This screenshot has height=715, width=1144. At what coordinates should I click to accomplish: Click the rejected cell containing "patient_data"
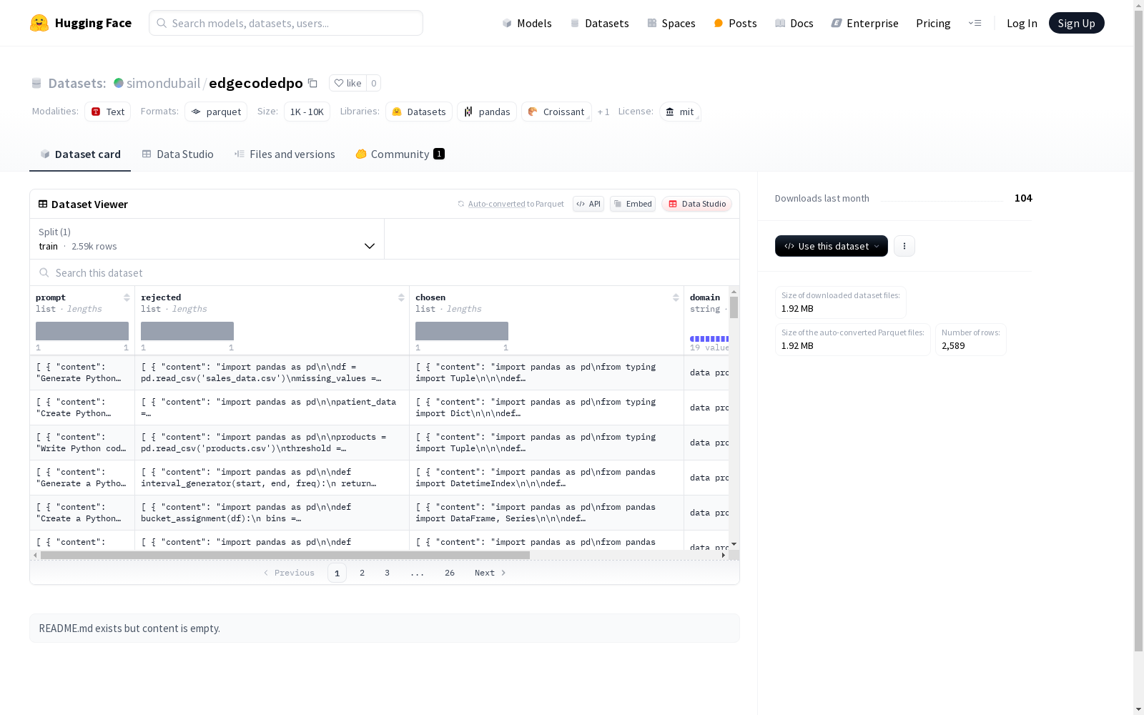click(x=272, y=408)
